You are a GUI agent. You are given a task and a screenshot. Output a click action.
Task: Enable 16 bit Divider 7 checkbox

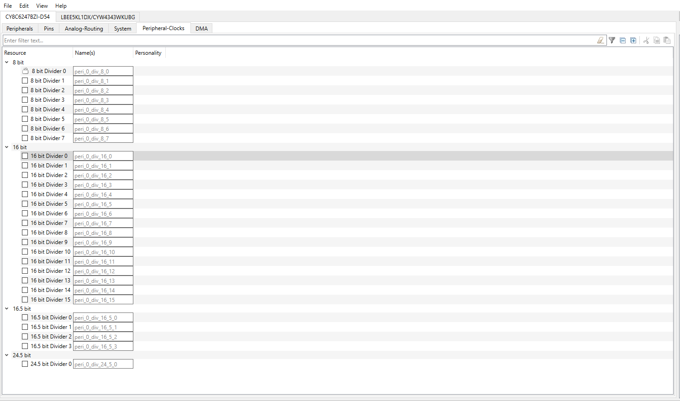pos(25,223)
